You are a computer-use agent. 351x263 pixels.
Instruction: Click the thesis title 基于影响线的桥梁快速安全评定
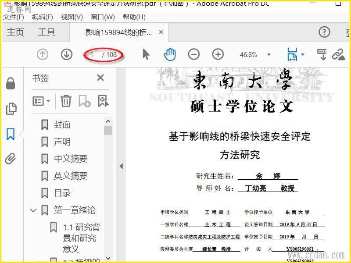point(240,136)
